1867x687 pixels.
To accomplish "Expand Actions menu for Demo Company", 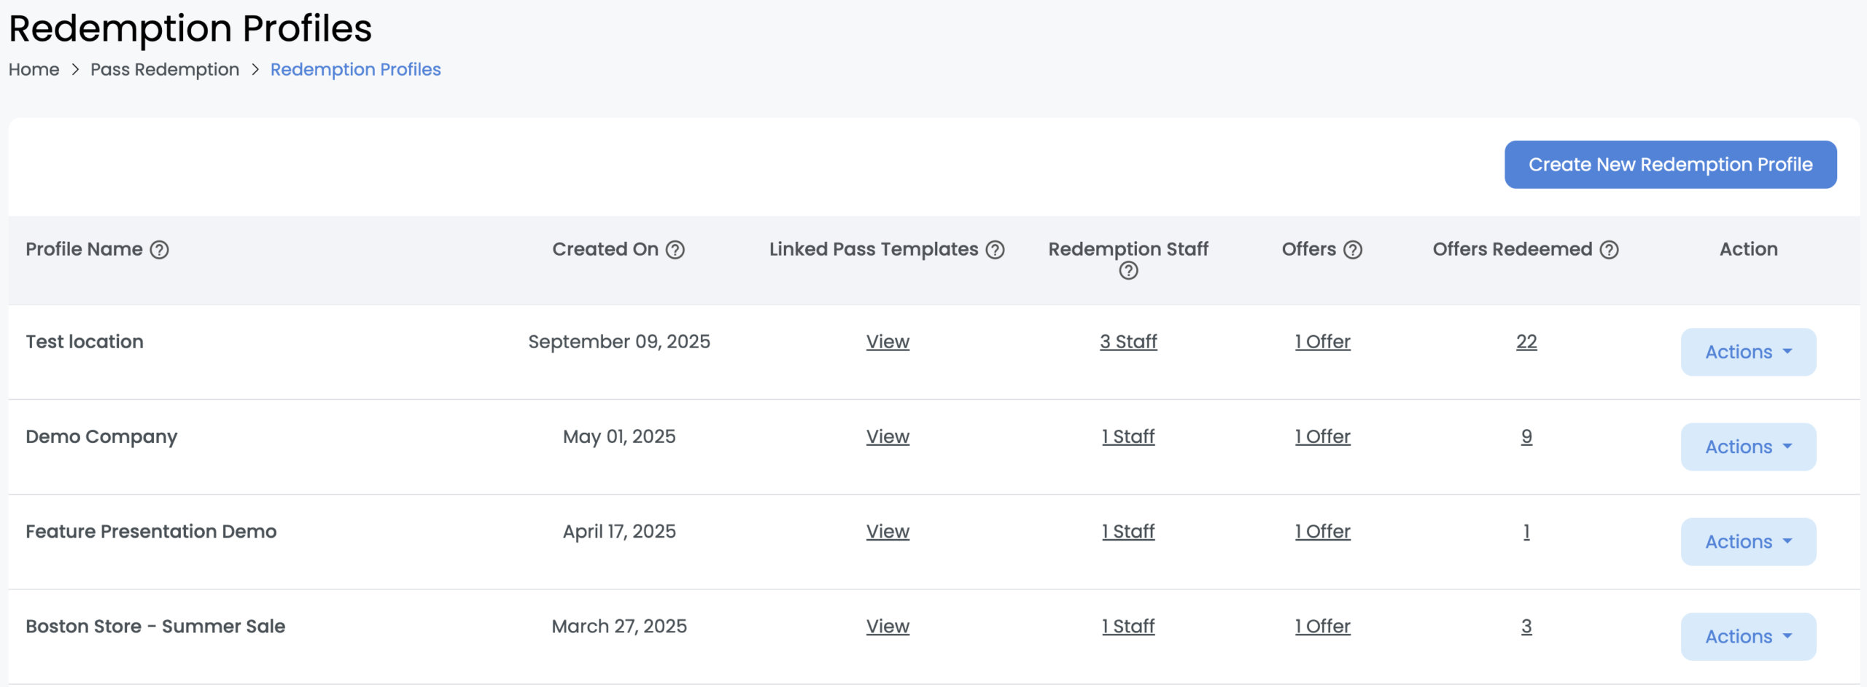I will (1747, 447).
